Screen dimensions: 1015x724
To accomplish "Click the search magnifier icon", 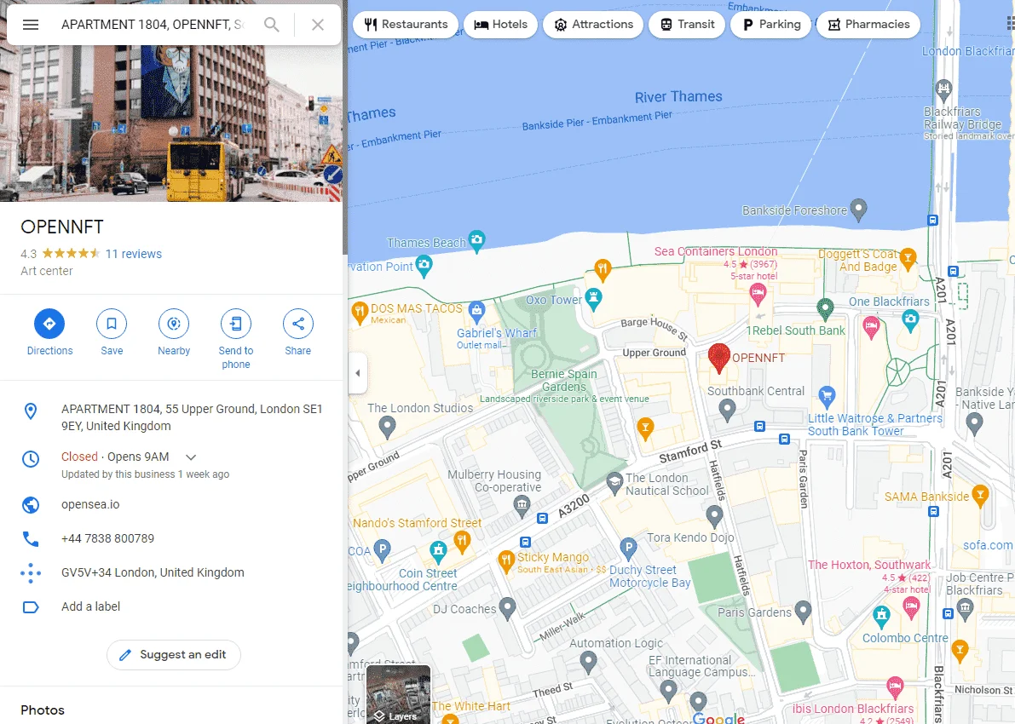I will click(x=272, y=25).
